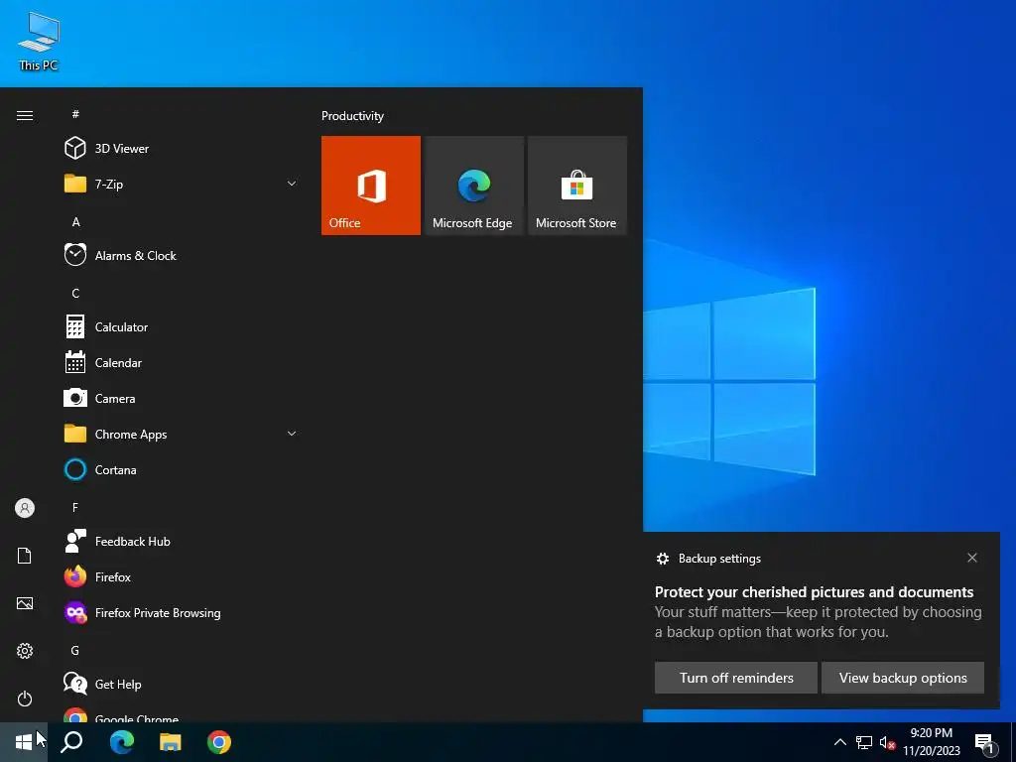Expand the Start menu hamburger
The width and height of the screenshot is (1016, 762).
pos(25,115)
